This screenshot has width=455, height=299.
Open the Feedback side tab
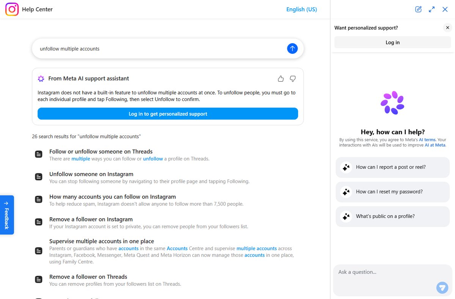click(x=7, y=215)
